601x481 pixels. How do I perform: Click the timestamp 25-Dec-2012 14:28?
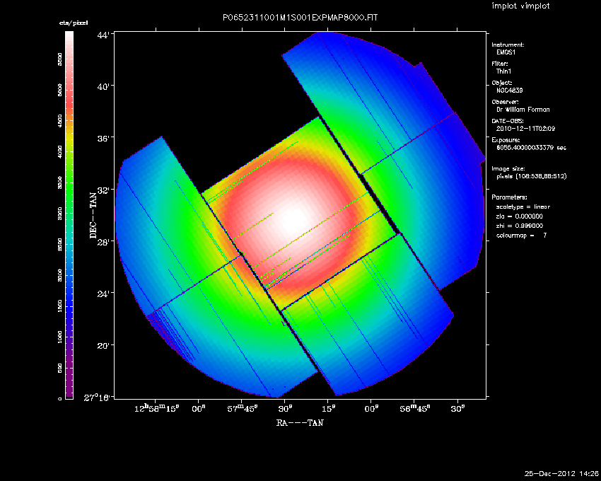click(x=561, y=474)
